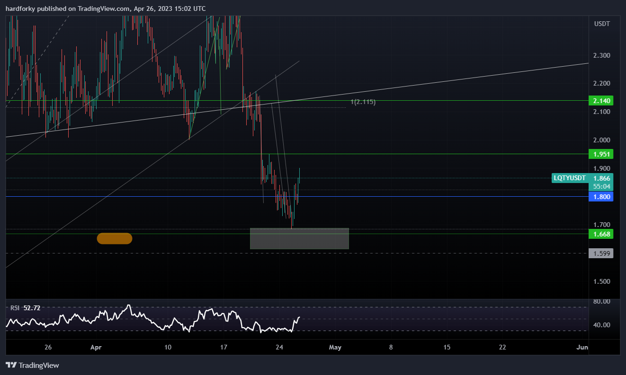Image resolution: width=626 pixels, height=375 pixels.
Task: Select the orange rounded marker shape
Action: (115, 238)
